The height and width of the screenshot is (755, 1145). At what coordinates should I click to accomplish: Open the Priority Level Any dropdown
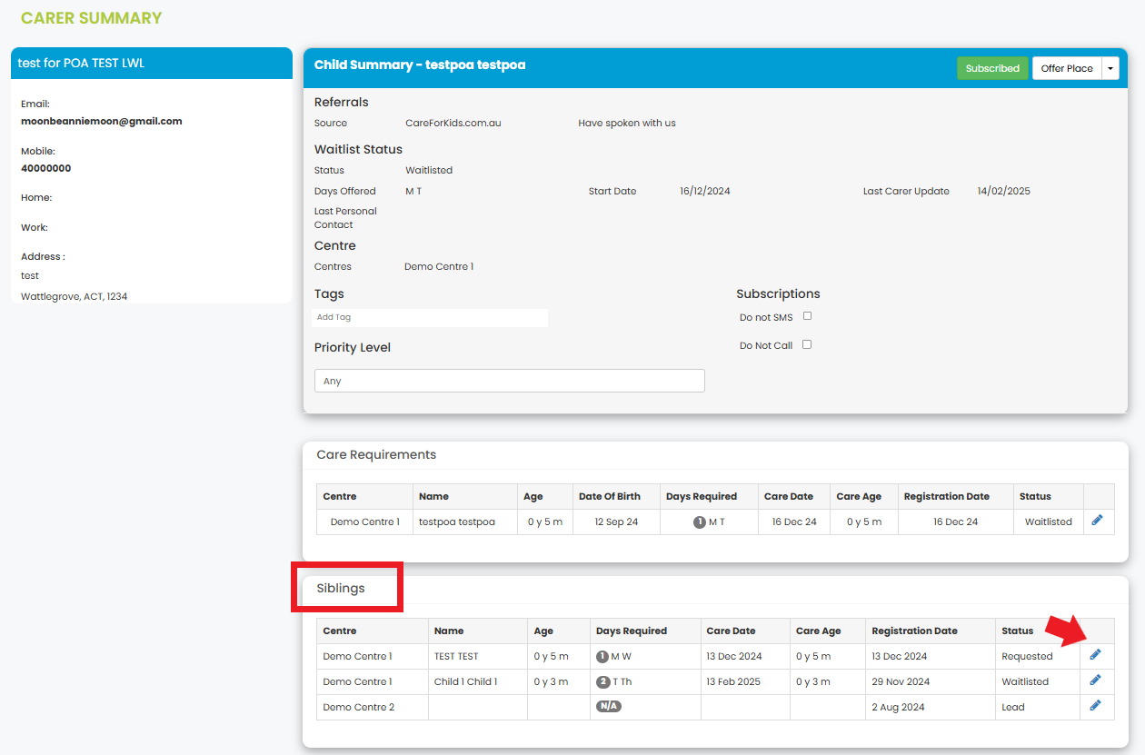[509, 381]
